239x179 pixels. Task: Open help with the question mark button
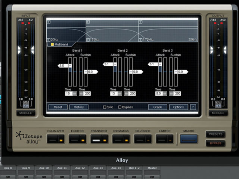pyautogui.click(x=193, y=107)
